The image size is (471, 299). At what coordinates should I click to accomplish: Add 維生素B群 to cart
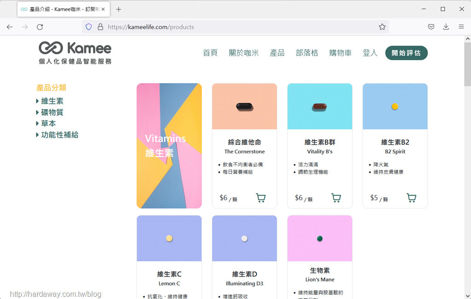tap(336, 197)
